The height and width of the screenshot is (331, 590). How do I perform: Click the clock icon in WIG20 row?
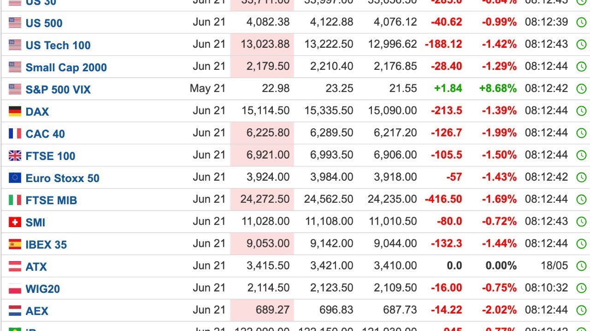581,288
